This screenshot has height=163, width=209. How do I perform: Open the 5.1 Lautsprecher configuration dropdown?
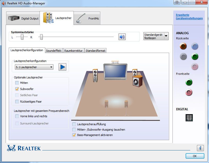[34, 67]
